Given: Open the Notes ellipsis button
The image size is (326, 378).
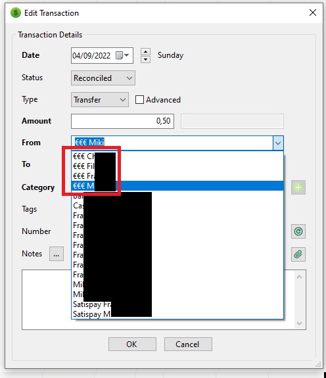Looking at the screenshot, I should [x=57, y=254].
